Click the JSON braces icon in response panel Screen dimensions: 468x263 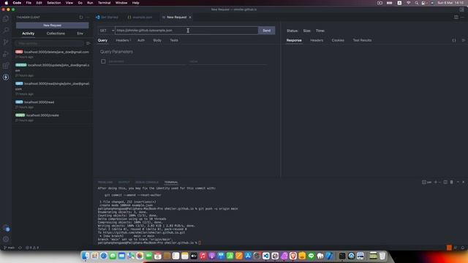[454, 40]
